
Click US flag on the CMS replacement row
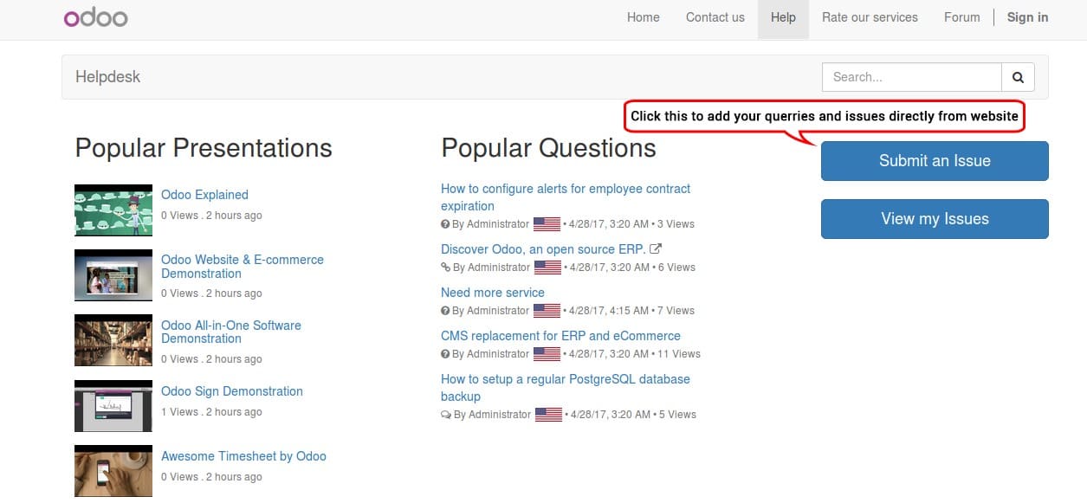tap(547, 354)
